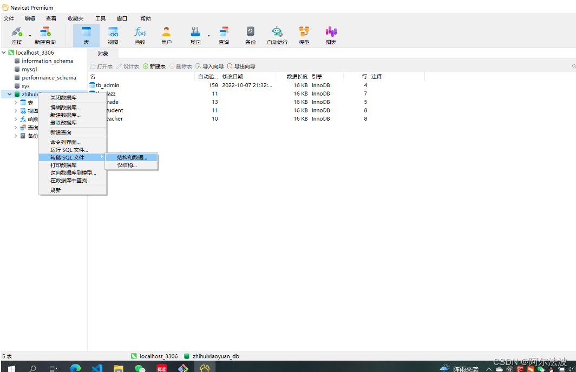The height and width of the screenshot is (372, 576).
Task: Open 新建查询 (New Query) from the toolbar
Action: pos(45,36)
